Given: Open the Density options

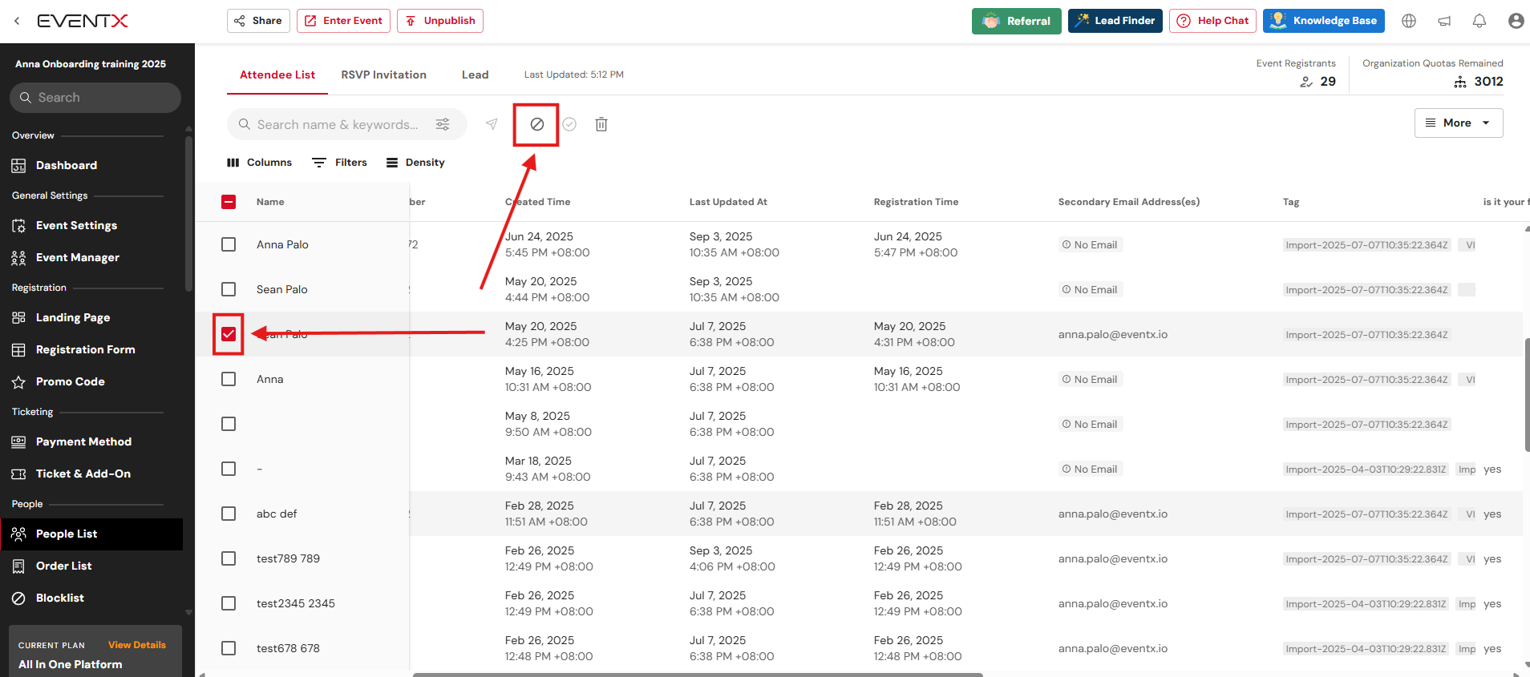Looking at the screenshot, I should click(415, 163).
